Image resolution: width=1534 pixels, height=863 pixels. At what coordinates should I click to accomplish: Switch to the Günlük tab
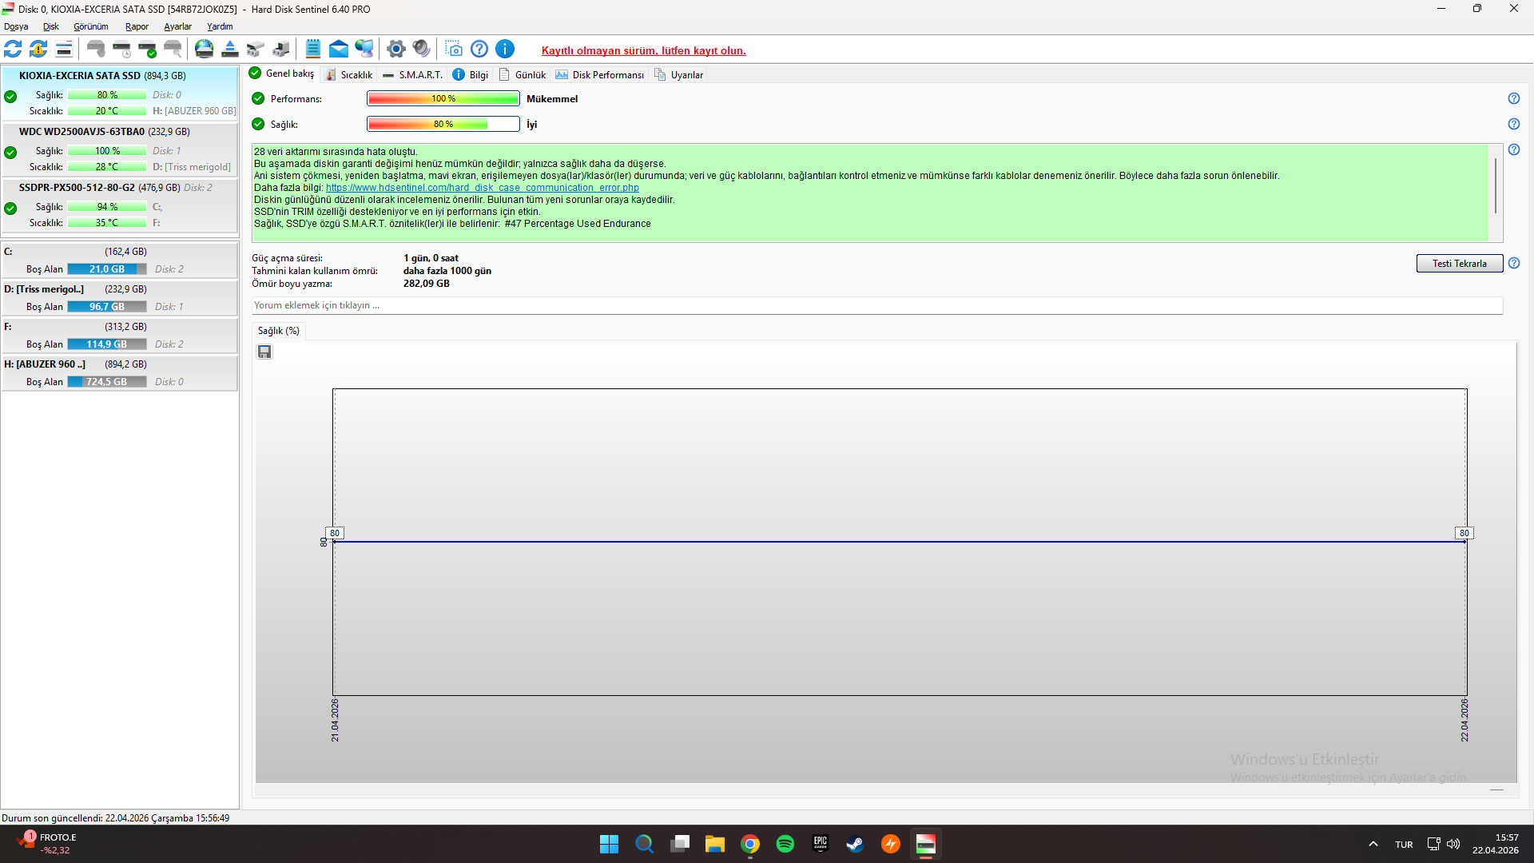[x=523, y=75]
